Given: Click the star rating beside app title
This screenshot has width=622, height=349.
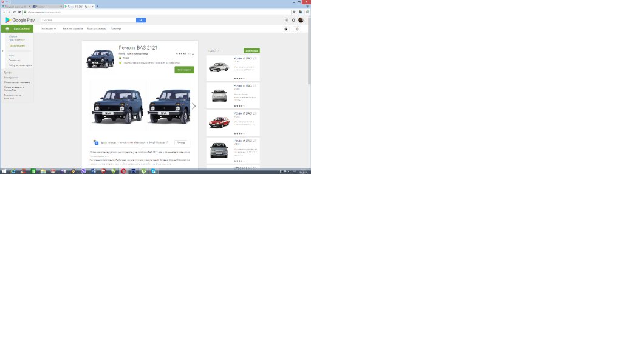Looking at the screenshot, I should click(x=182, y=53).
